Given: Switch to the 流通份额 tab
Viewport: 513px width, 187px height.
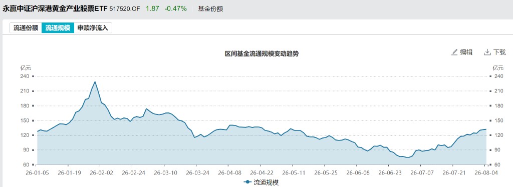Looking at the screenshot, I should (26, 28).
